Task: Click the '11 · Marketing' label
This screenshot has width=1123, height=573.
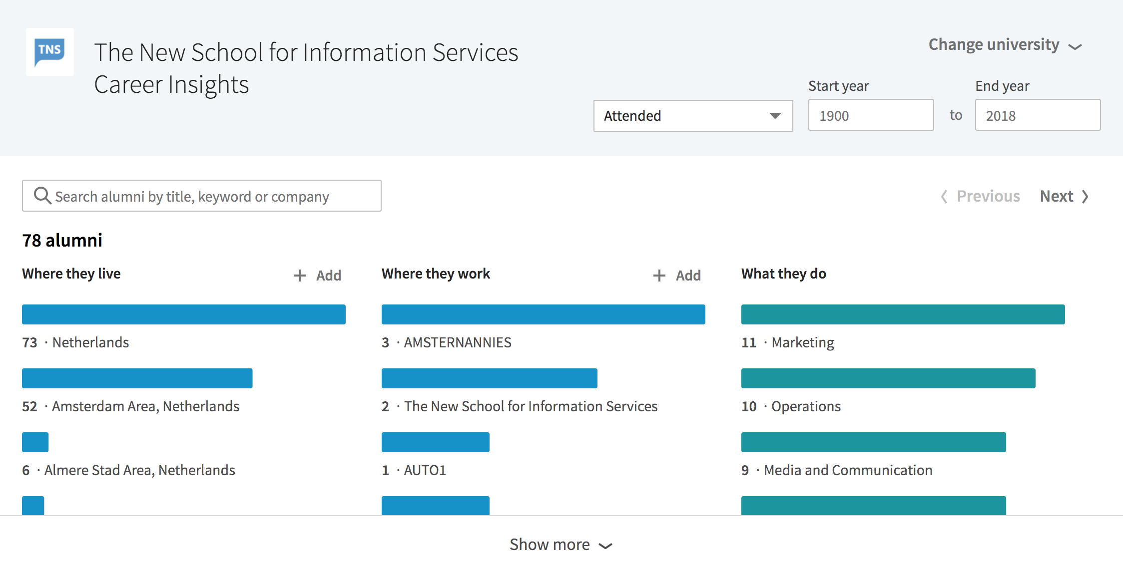Action: [788, 342]
